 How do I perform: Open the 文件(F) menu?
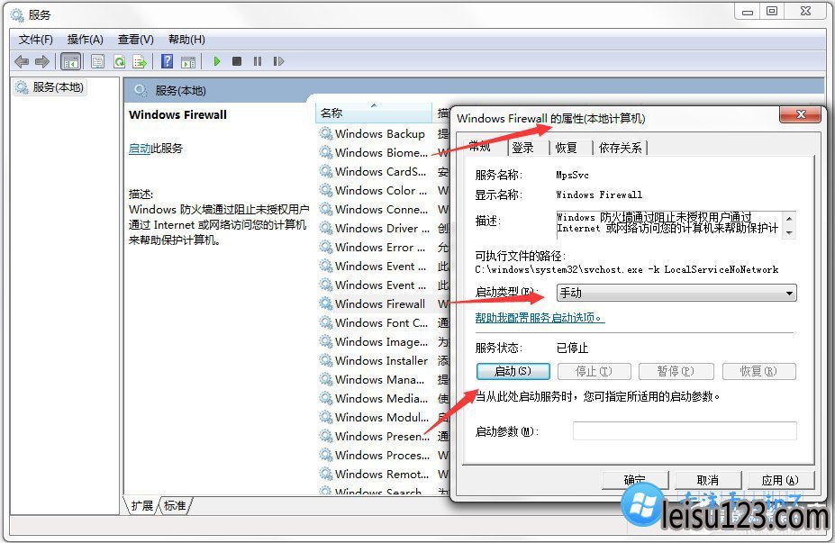pyautogui.click(x=36, y=40)
